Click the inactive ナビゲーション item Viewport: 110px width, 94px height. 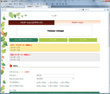[77, 23]
